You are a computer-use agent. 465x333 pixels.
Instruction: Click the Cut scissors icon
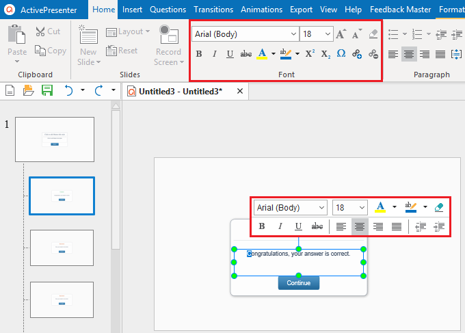pyautogui.click(x=40, y=31)
